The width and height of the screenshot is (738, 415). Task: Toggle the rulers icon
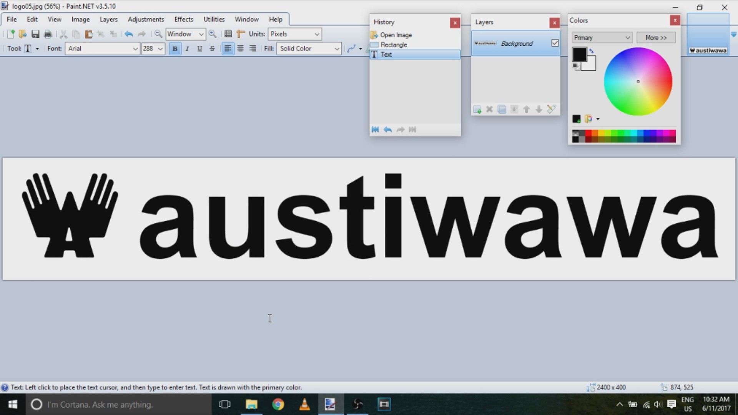tap(241, 34)
